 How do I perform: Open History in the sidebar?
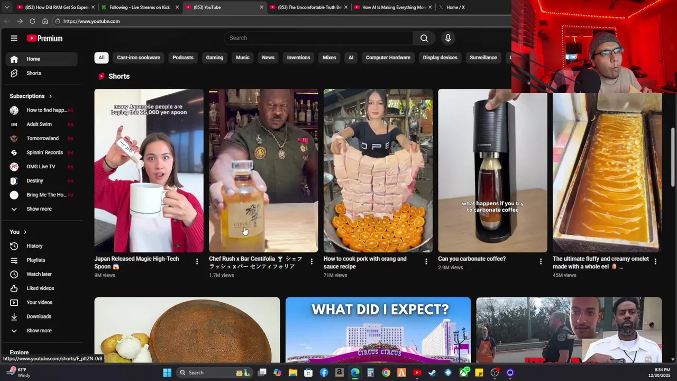(42, 246)
